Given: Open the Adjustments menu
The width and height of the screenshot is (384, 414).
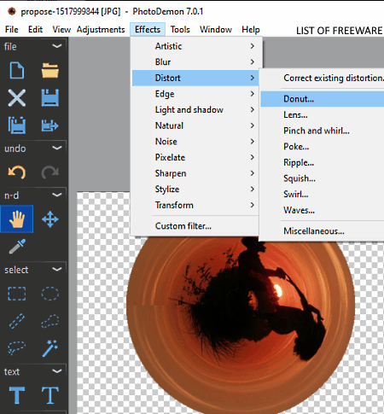Looking at the screenshot, I should pos(101,30).
